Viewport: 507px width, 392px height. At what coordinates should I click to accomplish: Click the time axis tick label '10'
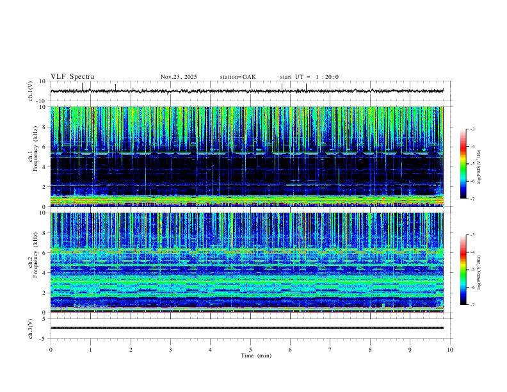[x=450, y=350]
